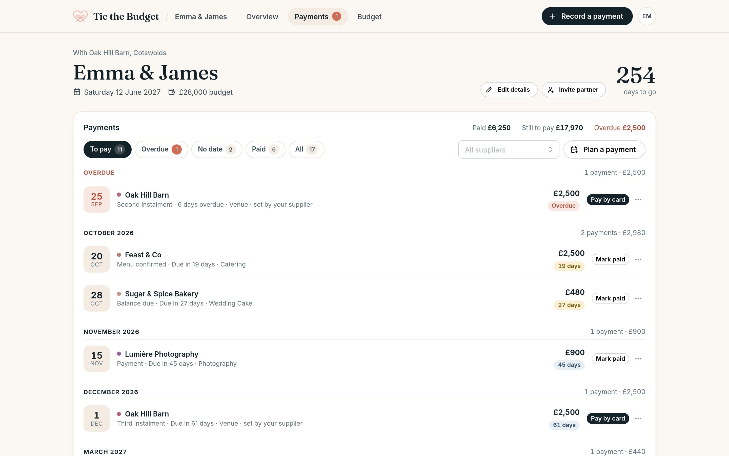This screenshot has width=729, height=456.
Task: Open the All suppliers dropdown
Action: (x=509, y=149)
